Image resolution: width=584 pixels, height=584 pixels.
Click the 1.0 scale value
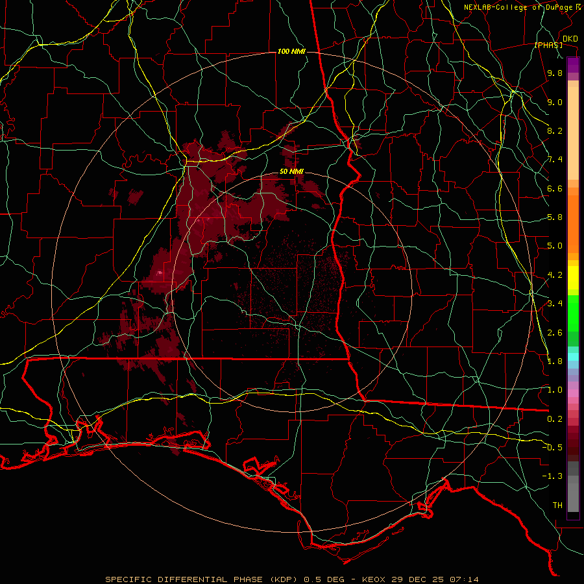[555, 391]
